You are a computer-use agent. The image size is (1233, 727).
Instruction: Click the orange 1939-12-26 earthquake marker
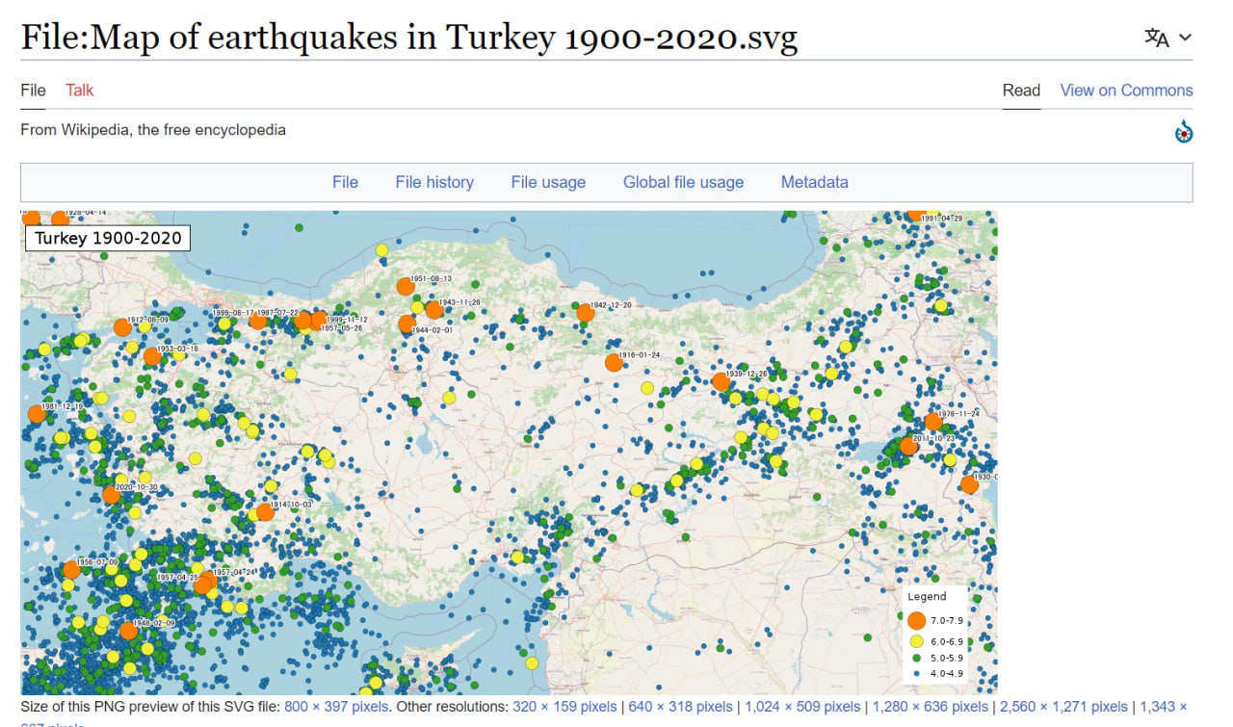[x=720, y=381]
